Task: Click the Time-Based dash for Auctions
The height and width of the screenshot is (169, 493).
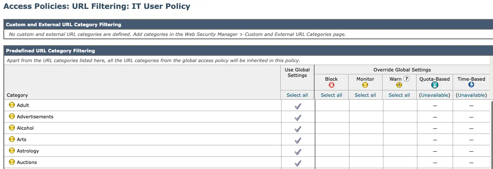Action: 471,163
